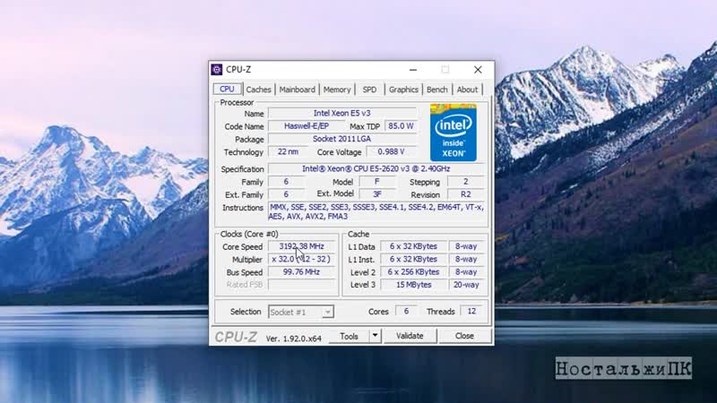
Task: Click the Level 3 value 15 MBytes
Action: [413, 285]
